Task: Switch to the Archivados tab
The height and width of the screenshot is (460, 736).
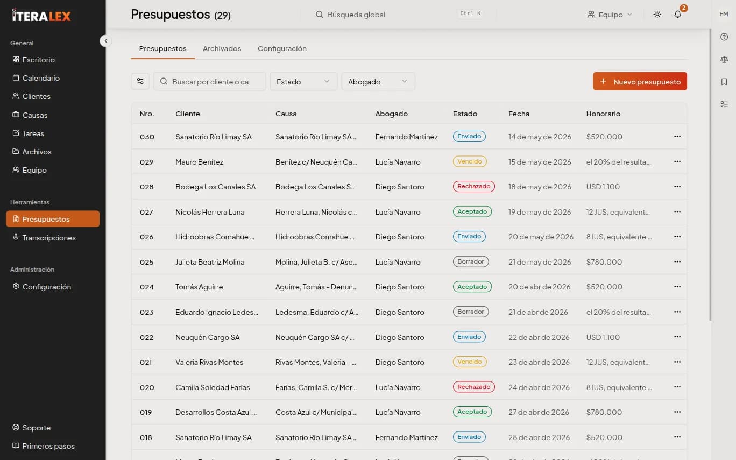Action: (222, 48)
